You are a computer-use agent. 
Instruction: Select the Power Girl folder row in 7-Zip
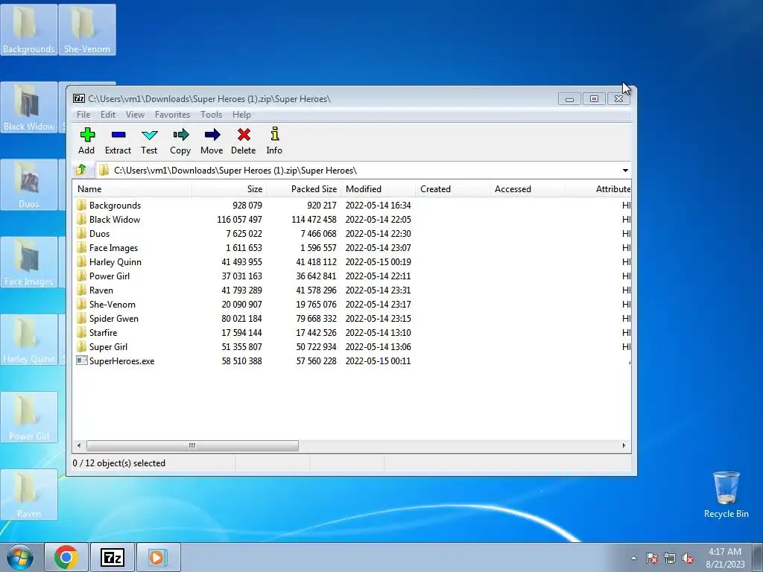352,276
